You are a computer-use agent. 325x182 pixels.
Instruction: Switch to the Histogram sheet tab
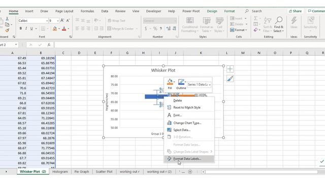(x=60, y=172)
